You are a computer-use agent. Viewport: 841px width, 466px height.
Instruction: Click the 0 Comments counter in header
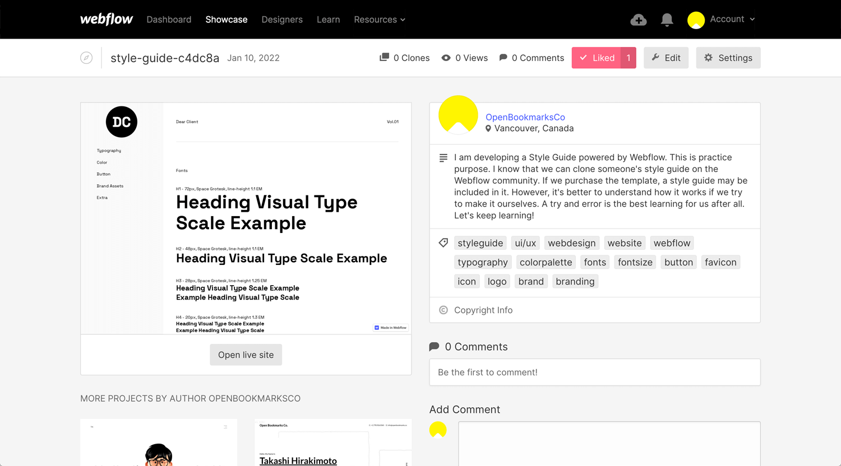pos(532,58)
